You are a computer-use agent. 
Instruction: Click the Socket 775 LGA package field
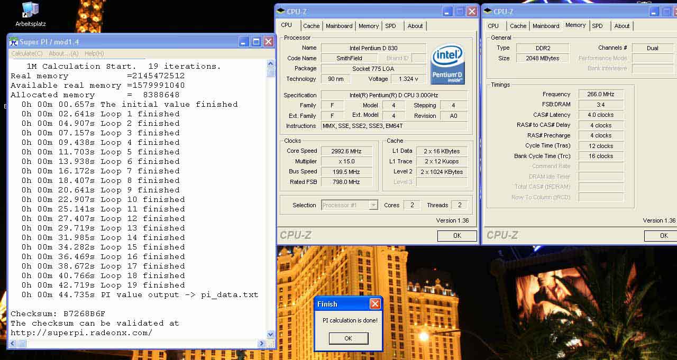tap(373, 69)
